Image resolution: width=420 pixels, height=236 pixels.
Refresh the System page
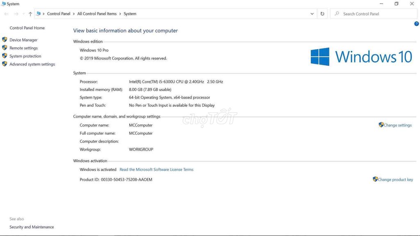(322, 14)
